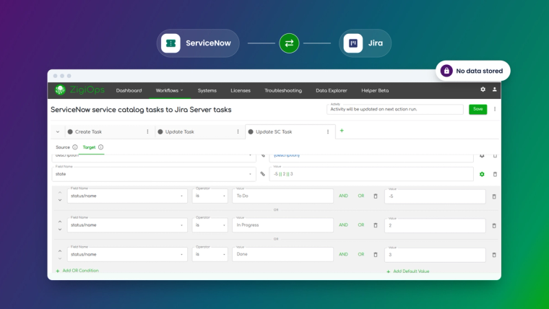549x309 pixels.
Task: Toggle Create Task status indicator
Action: (70, 131)
